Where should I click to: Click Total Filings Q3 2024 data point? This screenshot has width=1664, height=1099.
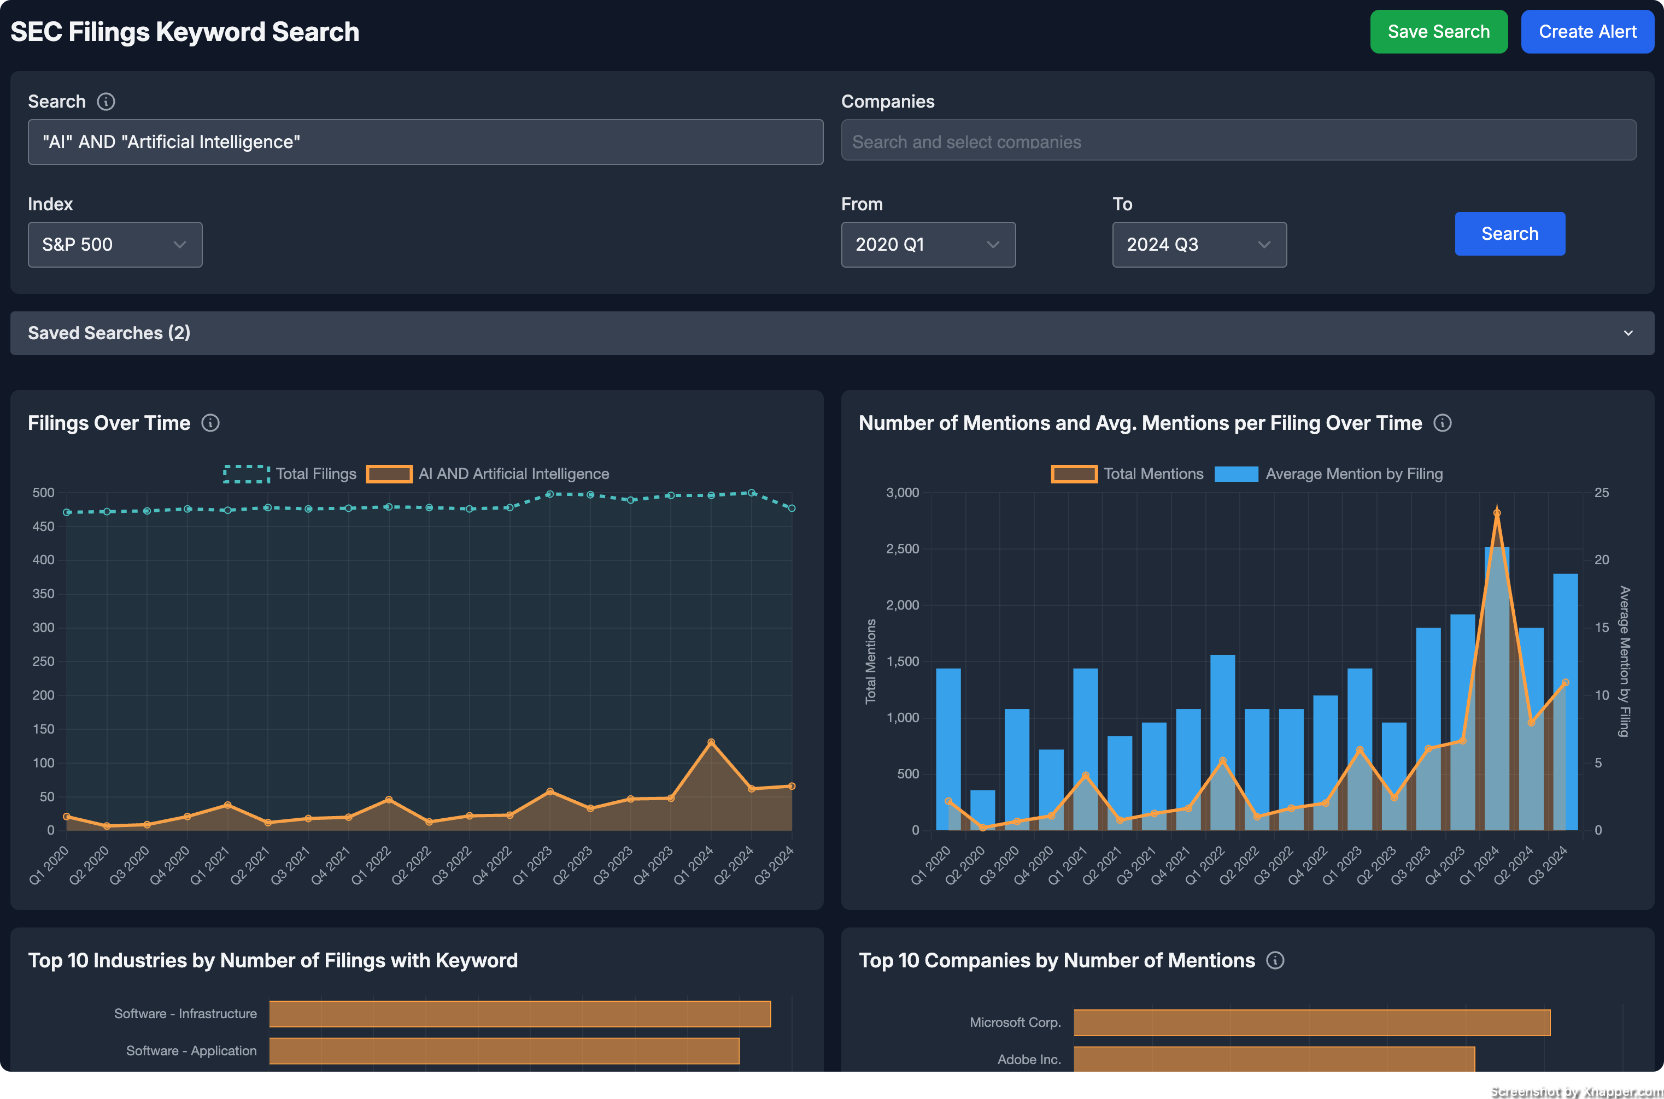click(792, 508)
